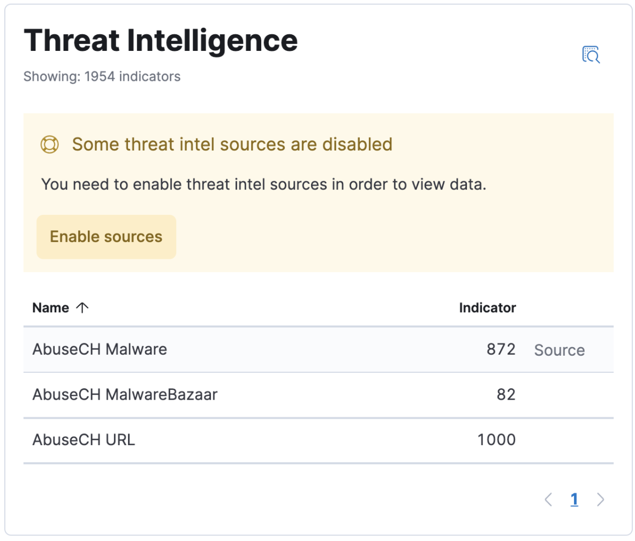Select page 1 in the pagination
Image resolution: width=635 pixels, height=541 pixels.
coord(574,500)
